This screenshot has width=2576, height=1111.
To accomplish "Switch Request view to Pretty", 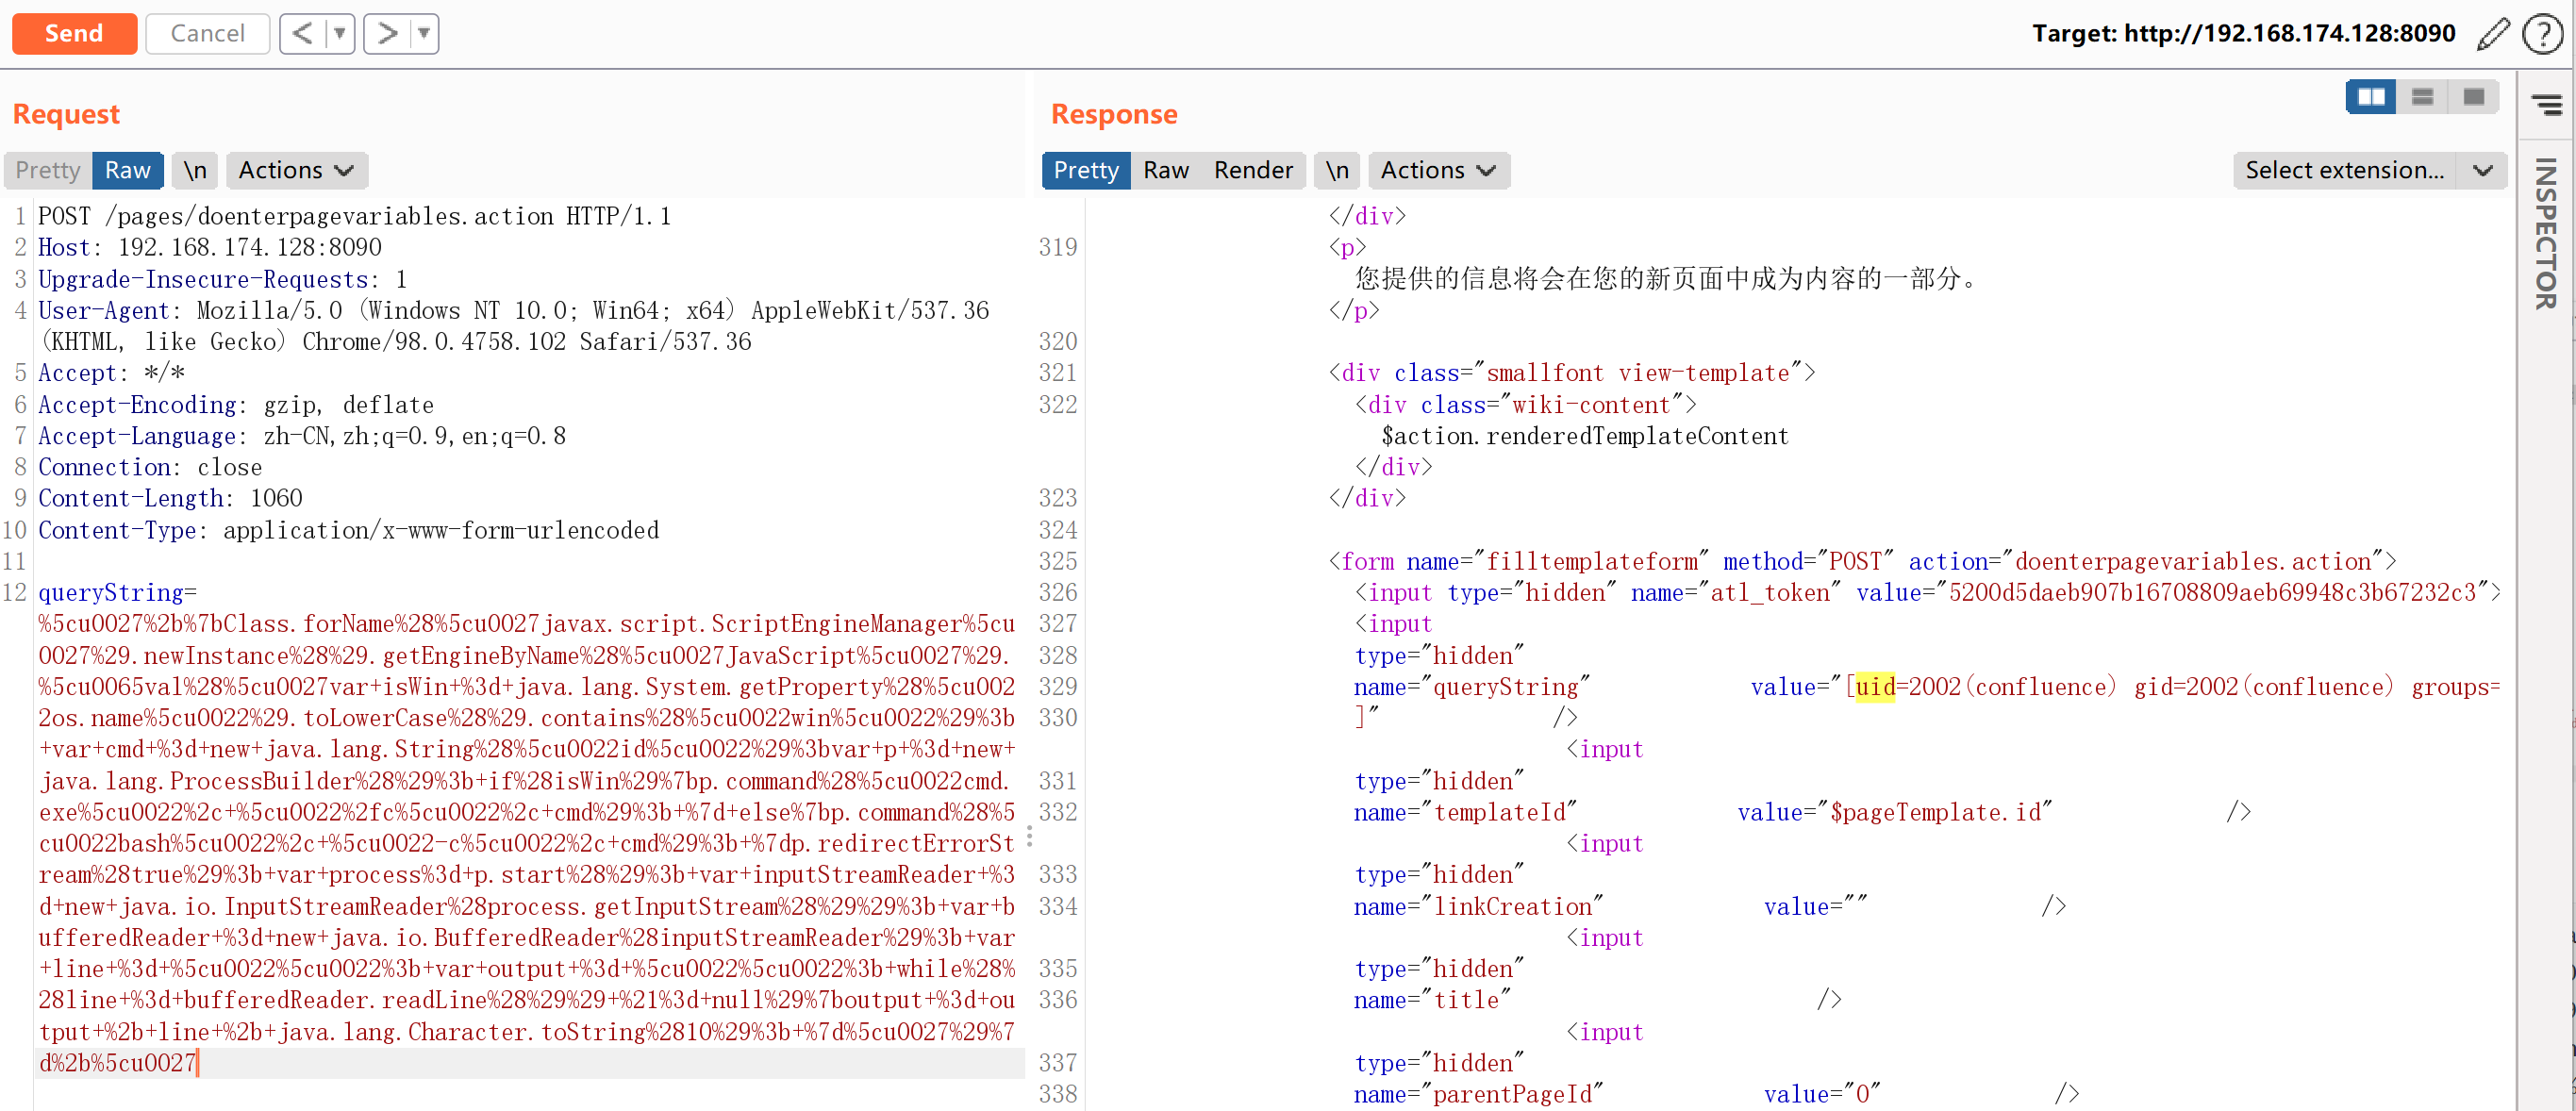I will coord(48,171).
